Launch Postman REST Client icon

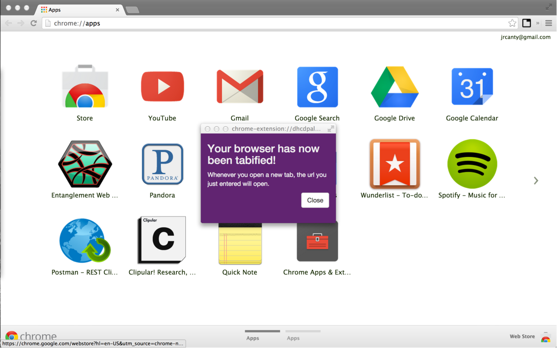[x=85, y=241]
